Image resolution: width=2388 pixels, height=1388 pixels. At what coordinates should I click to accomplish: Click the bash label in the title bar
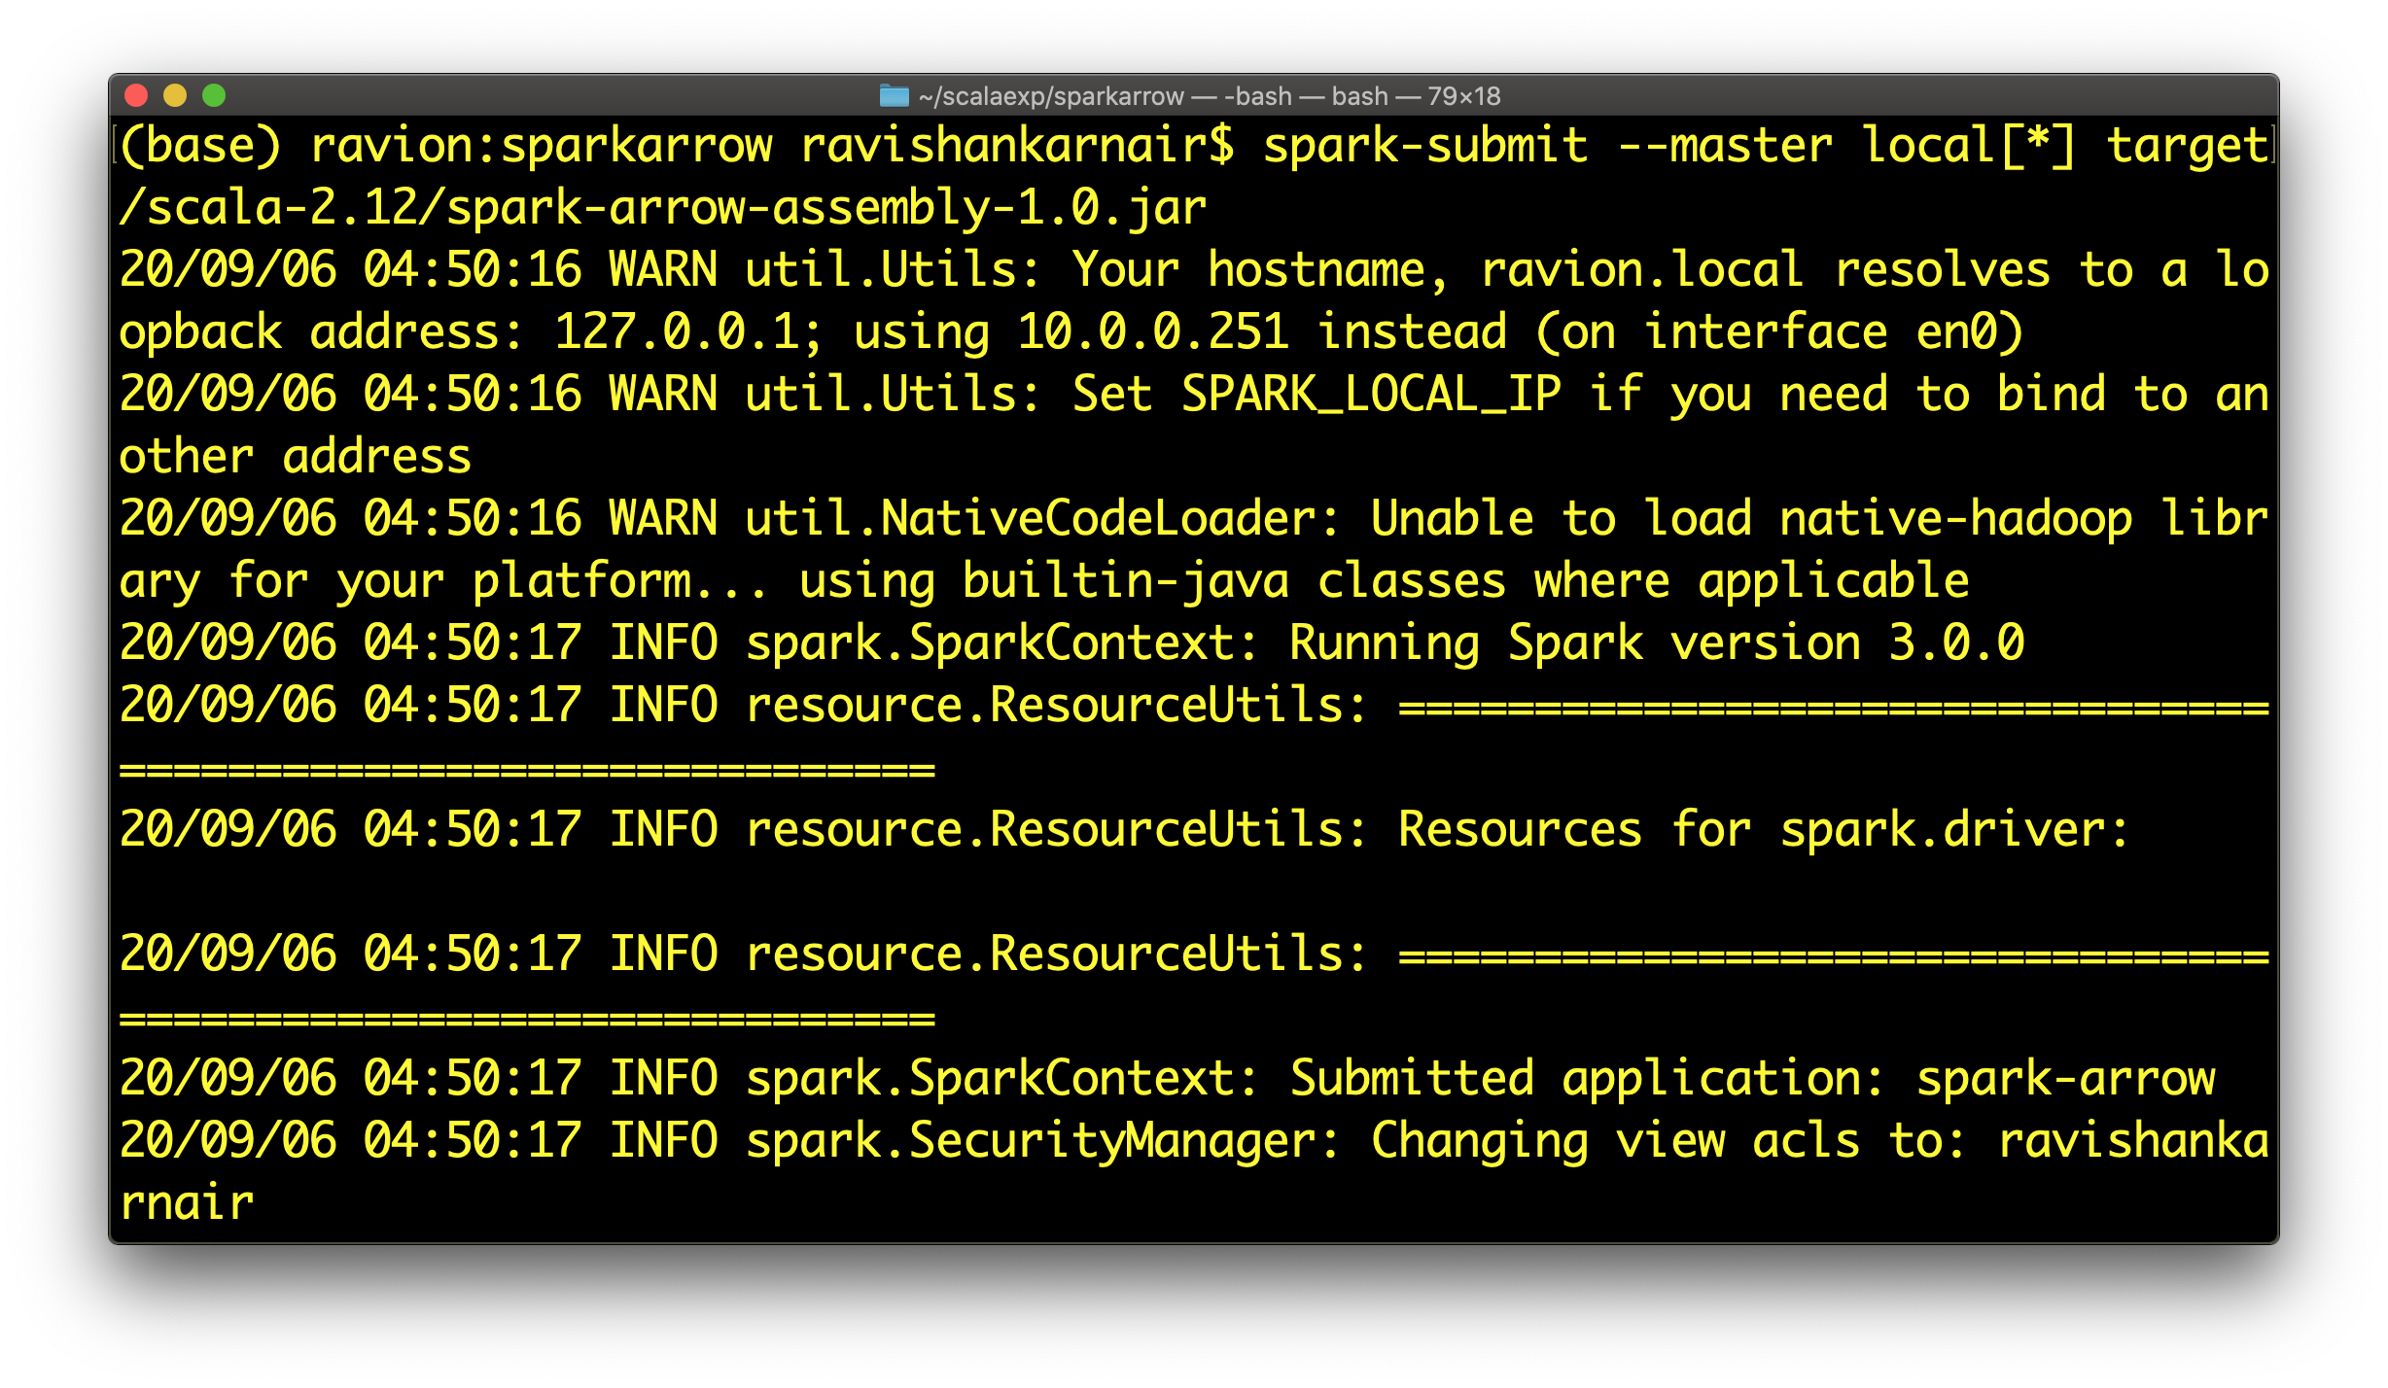[x=1359, y=96]
